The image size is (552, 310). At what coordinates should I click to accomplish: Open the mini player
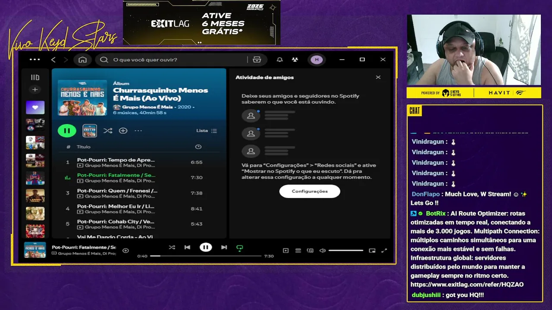(372, 251)
